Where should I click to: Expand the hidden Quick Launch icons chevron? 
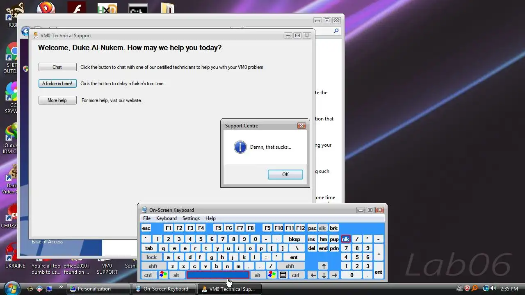click(x=61, y=287)
